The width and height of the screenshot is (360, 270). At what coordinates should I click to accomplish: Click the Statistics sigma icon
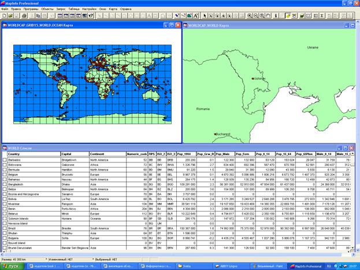pos(322,16)
